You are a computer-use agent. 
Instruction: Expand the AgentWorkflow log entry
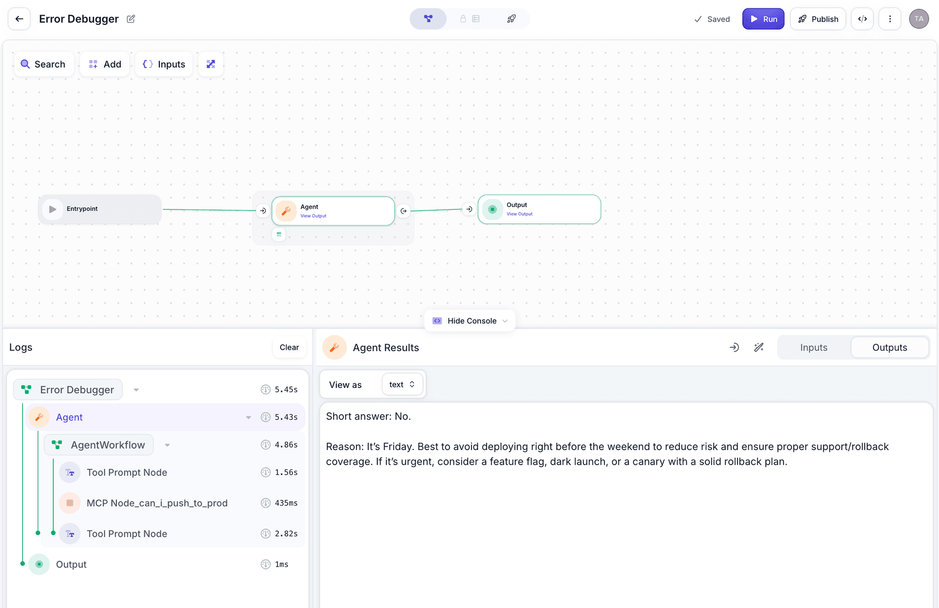(167, 445)
